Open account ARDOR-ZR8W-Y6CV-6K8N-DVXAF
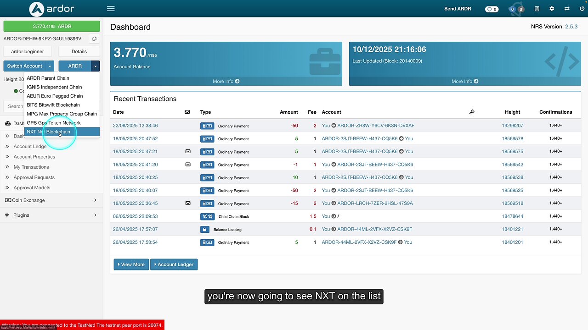 tap(376, 126)
